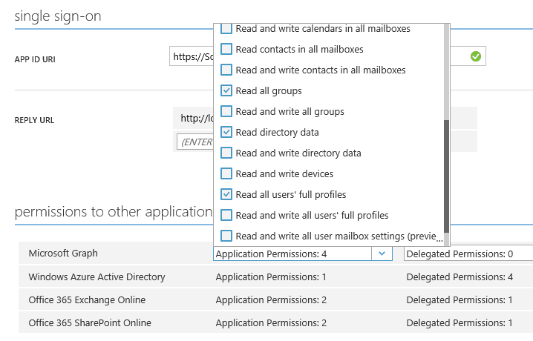
Task: Select the Microsoft Graph row name
Action: tap(63, 254)
